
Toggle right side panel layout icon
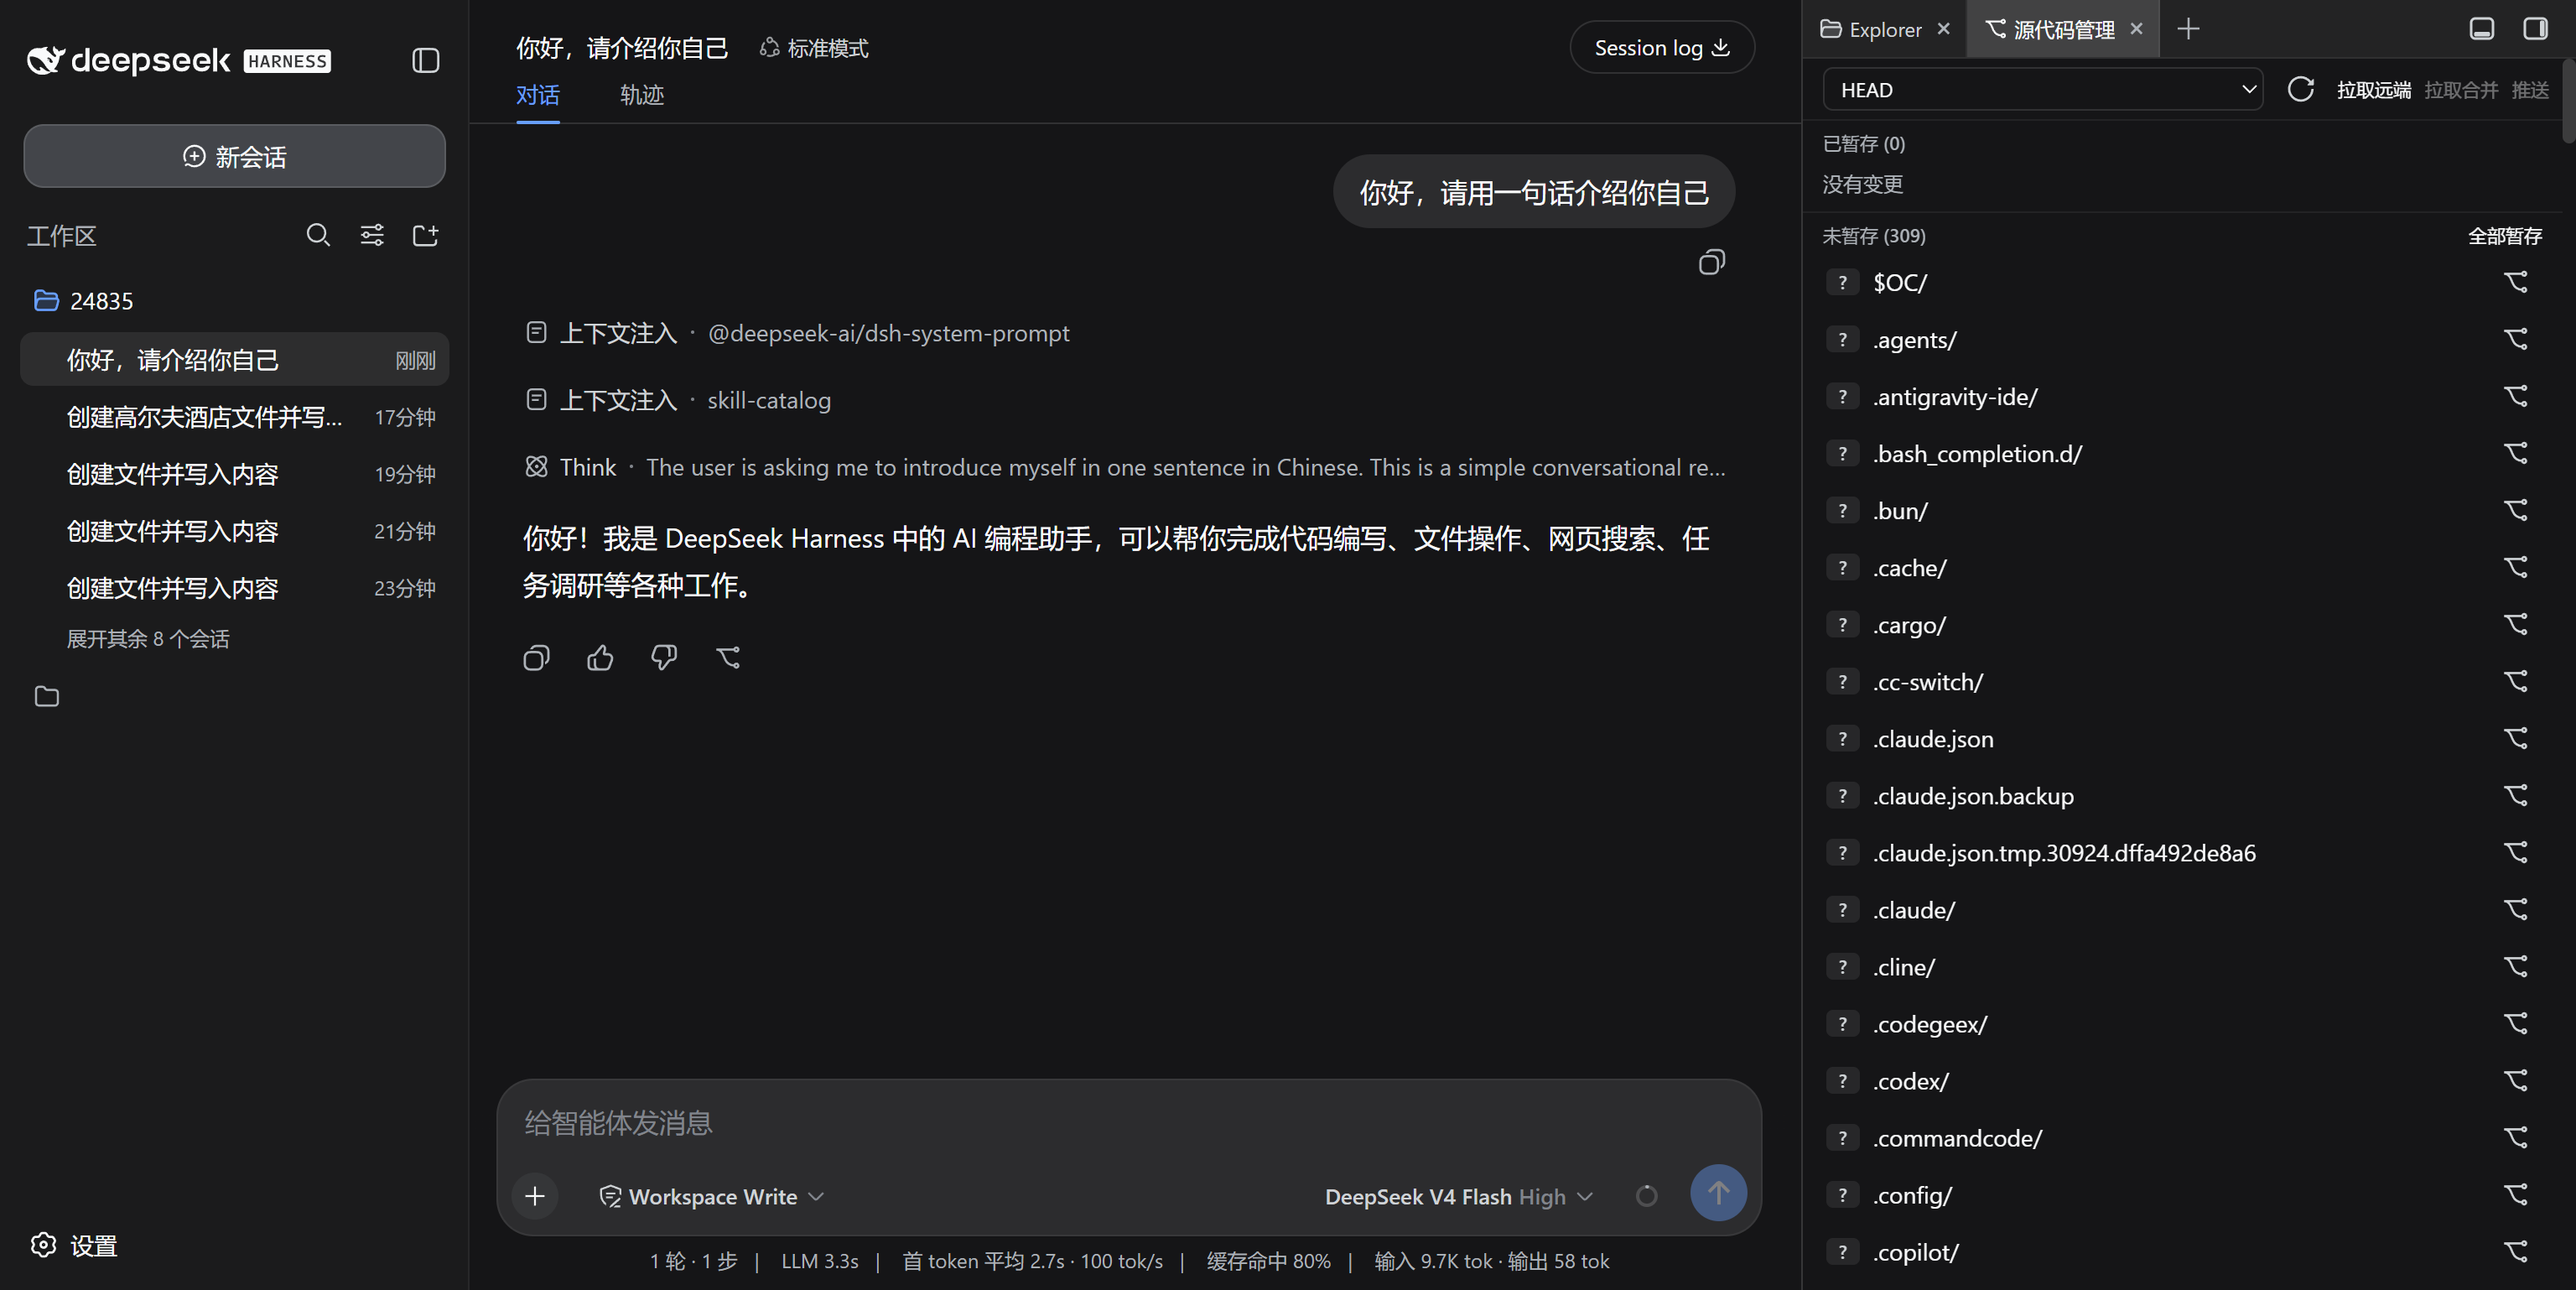[x=2535, y=29]
